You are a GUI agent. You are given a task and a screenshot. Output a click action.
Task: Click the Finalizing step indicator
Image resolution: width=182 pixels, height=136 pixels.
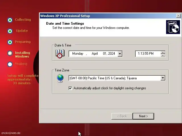click(10, 64)
